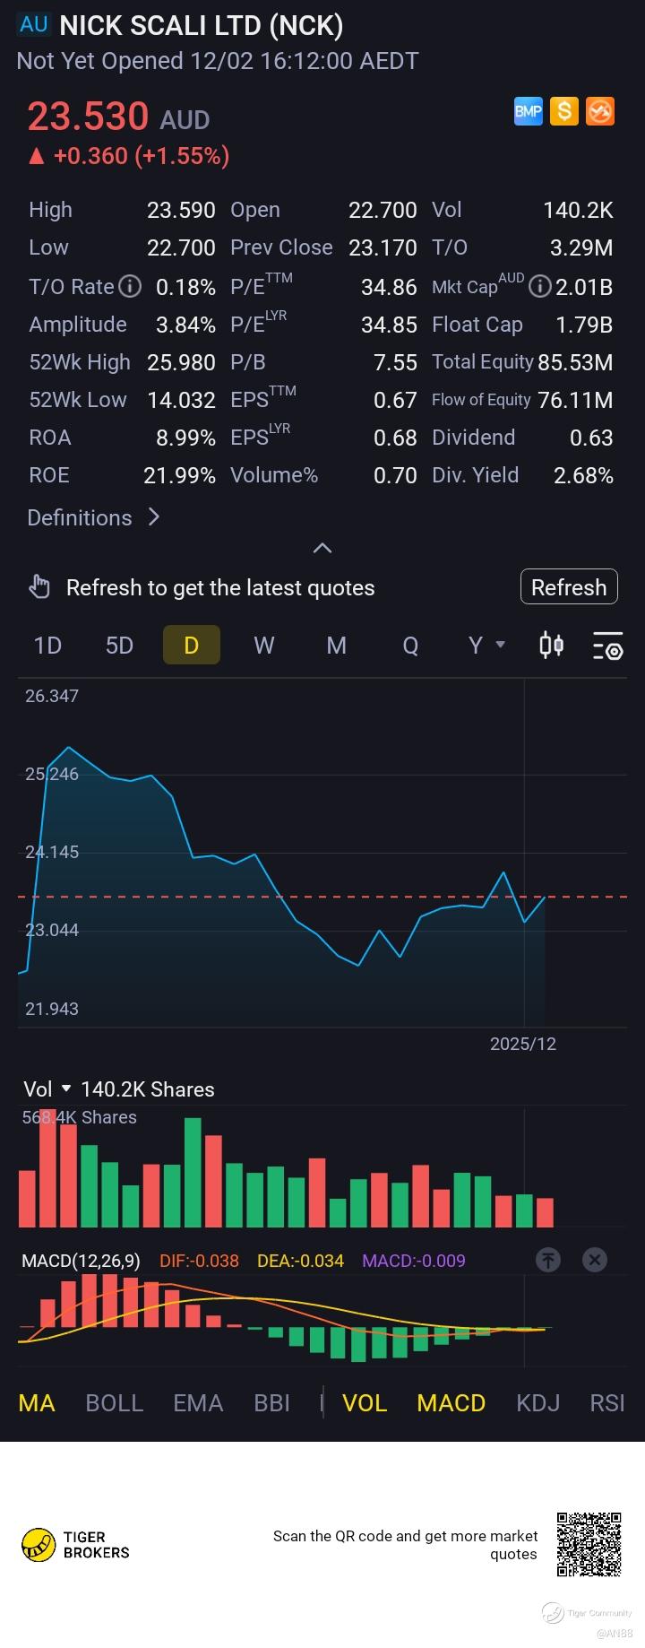This screenshot has height=1648, width=645.
Task: Enable the BOLL overlay indicator
Action: click(x=114, y=1403)
